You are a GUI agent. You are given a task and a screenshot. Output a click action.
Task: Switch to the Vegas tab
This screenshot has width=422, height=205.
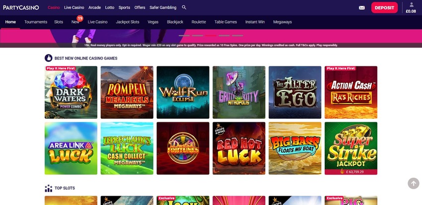tap(153, 22)
